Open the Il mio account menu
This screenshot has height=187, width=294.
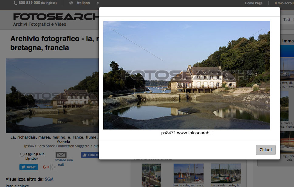point(284,3)
